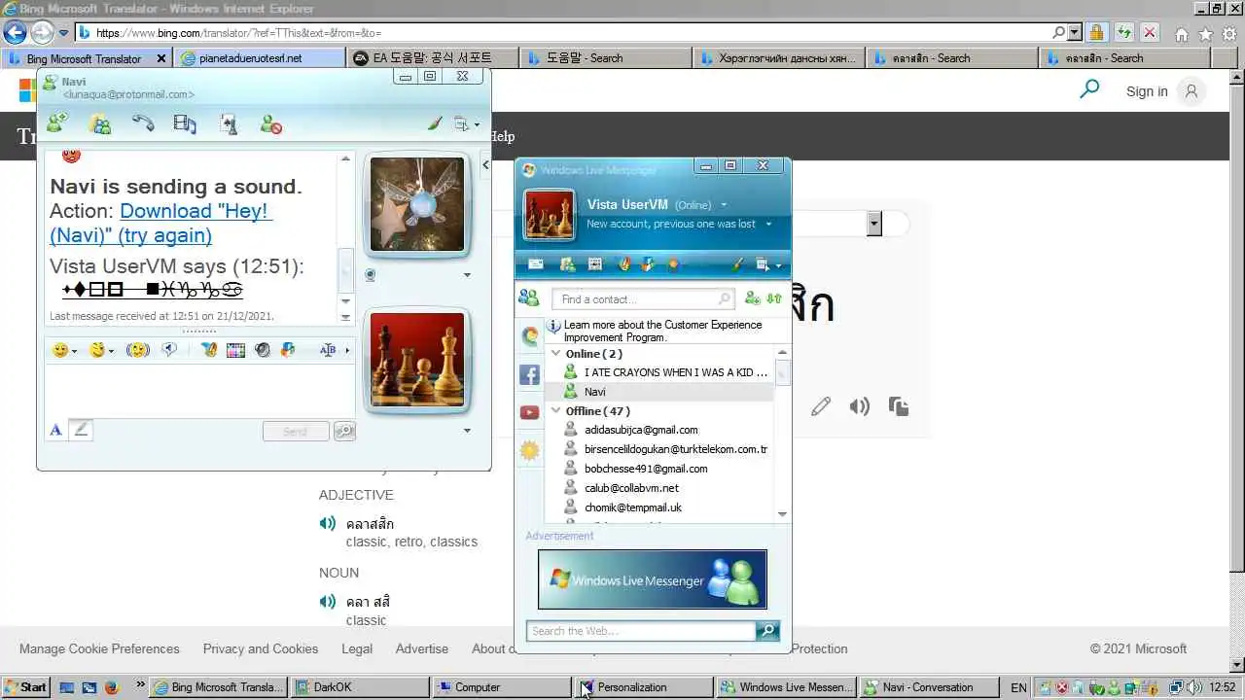Click the webcam icon under Navi's picture

[x=371, y=275]
